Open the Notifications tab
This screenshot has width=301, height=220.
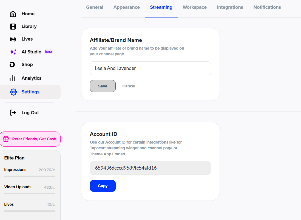coord(267,7)
